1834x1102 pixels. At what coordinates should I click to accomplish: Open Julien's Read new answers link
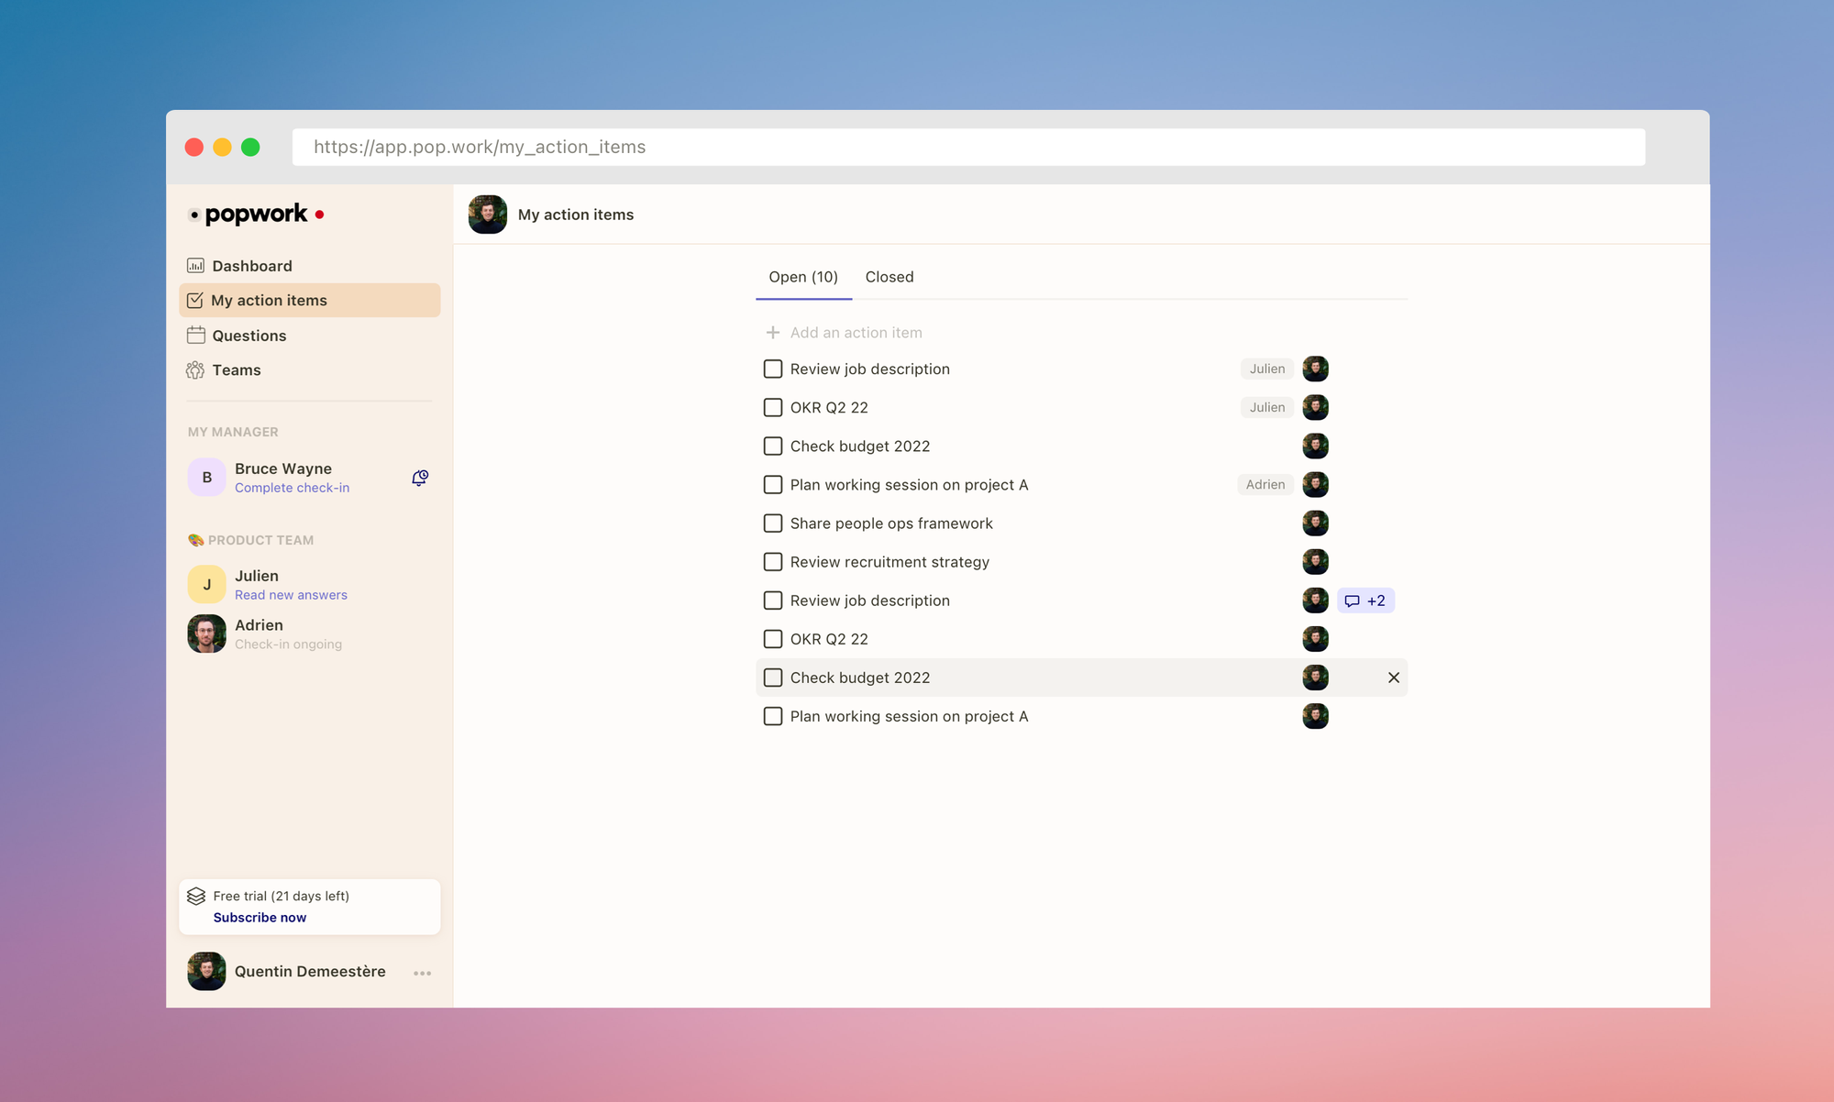point(291,595)
